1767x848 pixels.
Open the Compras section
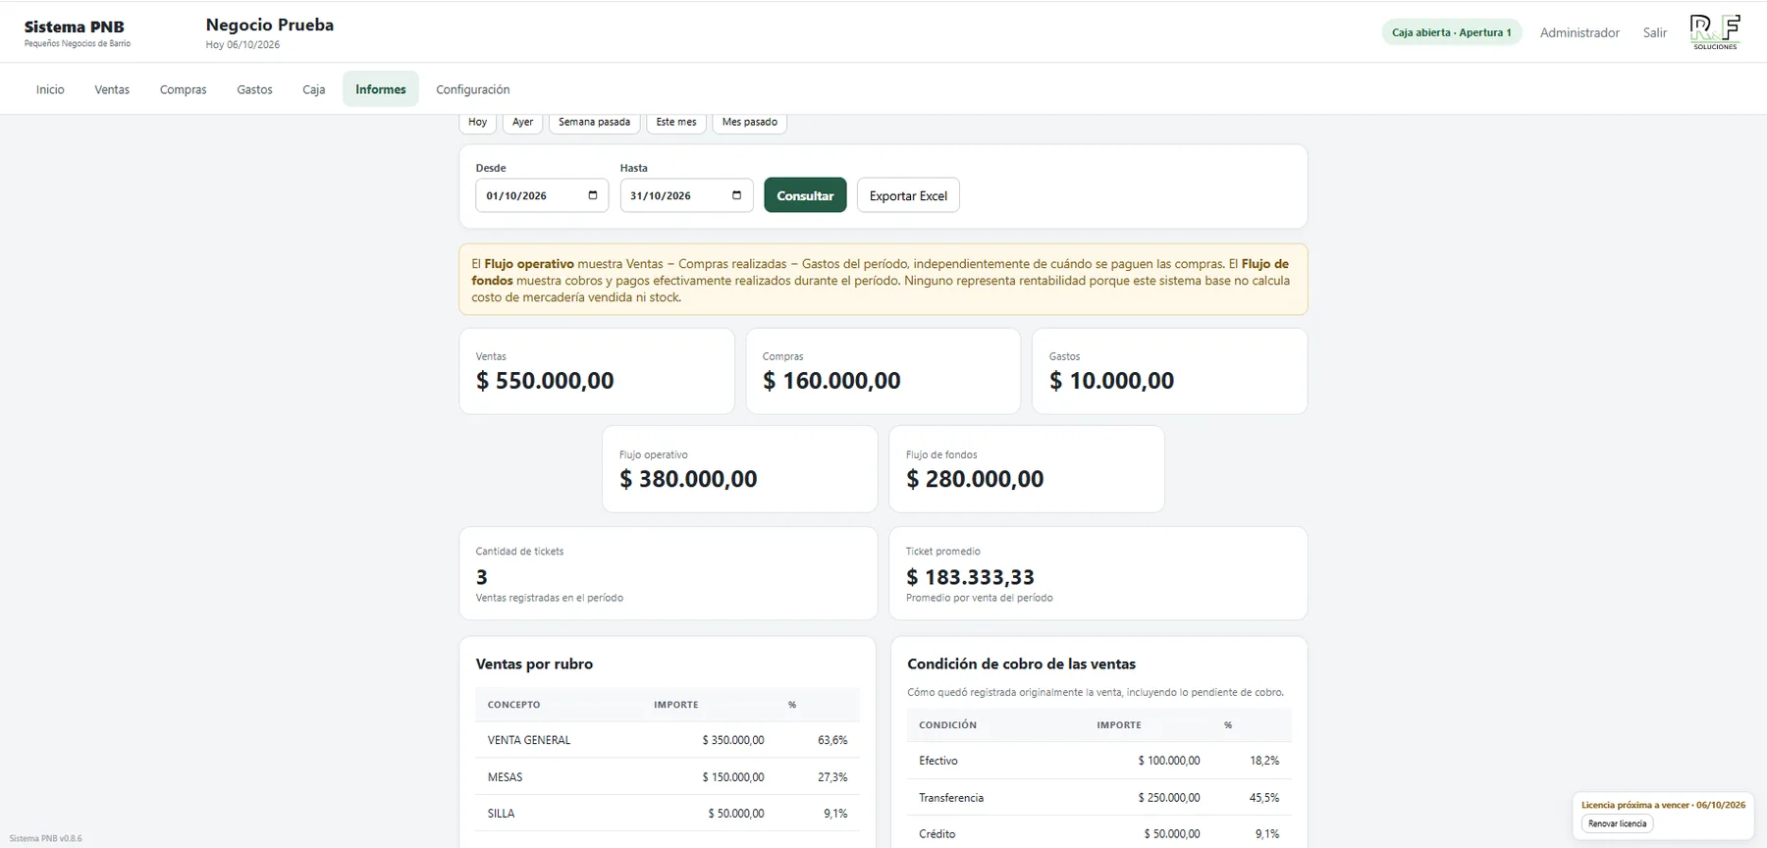pos(184,89)
